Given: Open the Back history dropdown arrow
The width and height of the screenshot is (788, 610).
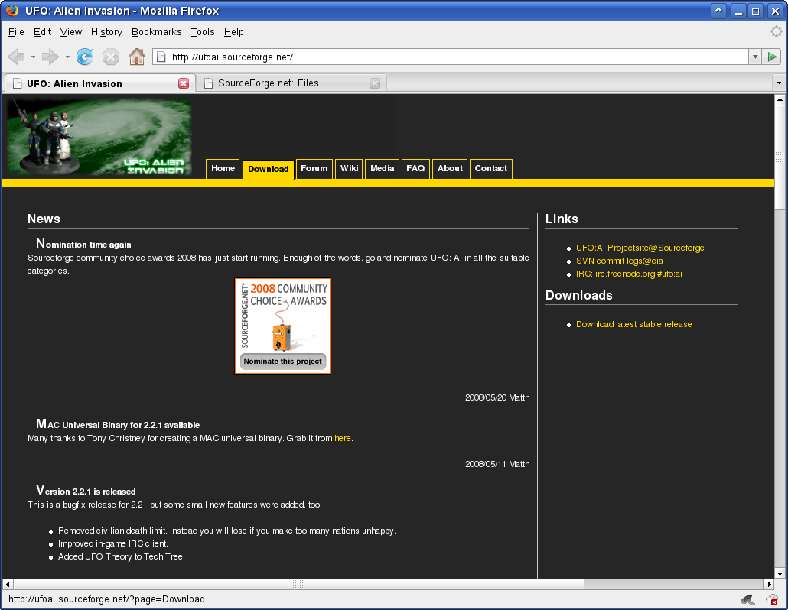Looking at the screenshot, I should [x=33, y=57].
